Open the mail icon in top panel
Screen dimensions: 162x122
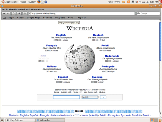click(x=42, y=2)
